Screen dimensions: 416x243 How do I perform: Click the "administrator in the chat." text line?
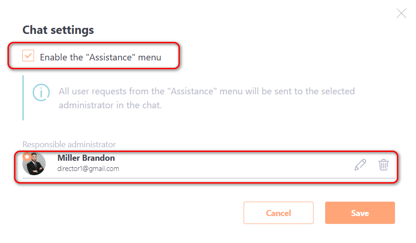tap(110, 105)
